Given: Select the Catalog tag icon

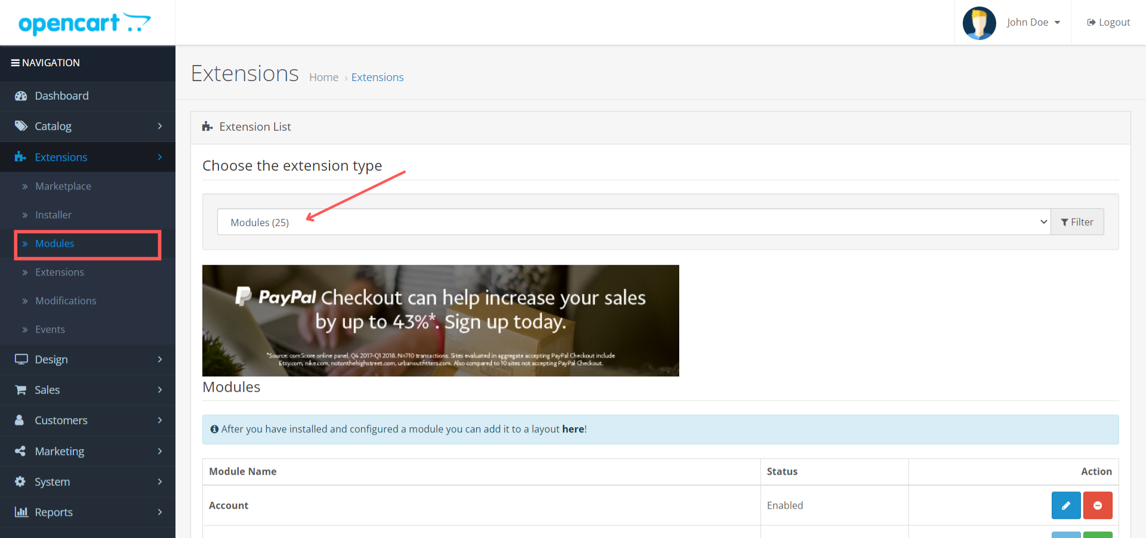Looking at the screenshot, I should [21, 126].
